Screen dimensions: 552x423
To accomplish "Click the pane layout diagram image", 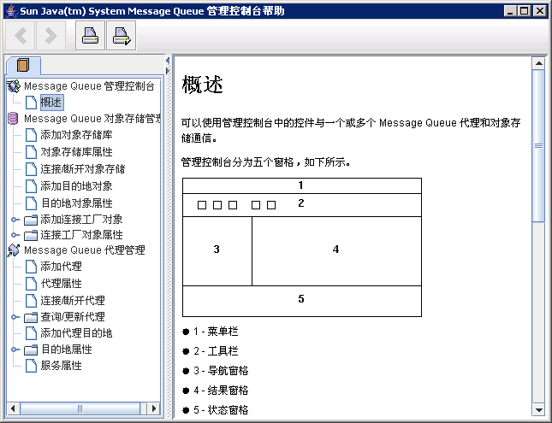I will [x=302, y=247].
